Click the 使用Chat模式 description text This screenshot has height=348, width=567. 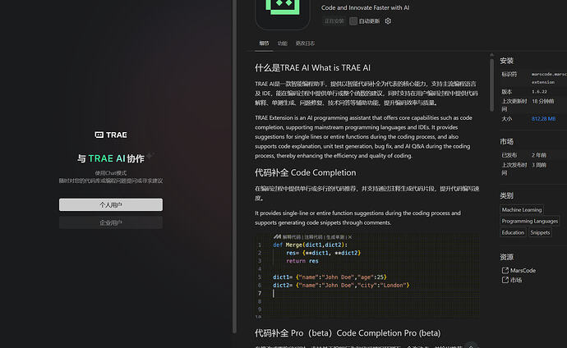pyautogui.click(x=111, y=173)
